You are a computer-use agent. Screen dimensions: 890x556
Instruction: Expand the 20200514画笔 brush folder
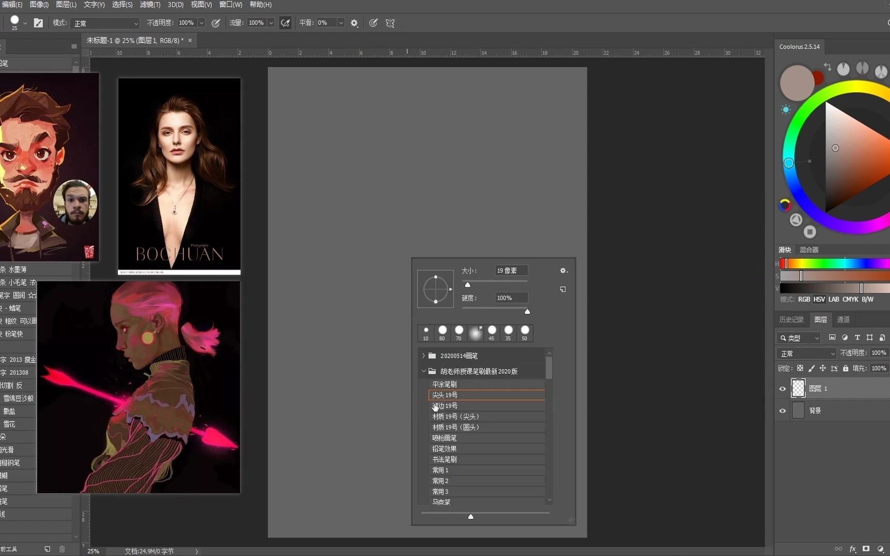[x=423, y=356]
